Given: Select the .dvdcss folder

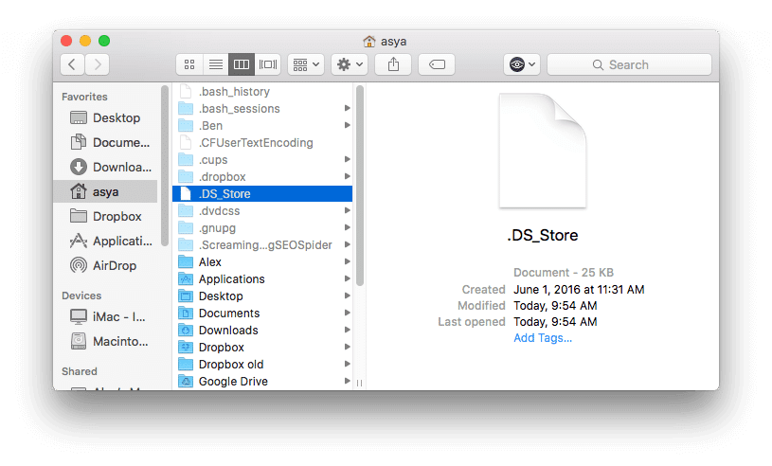Looking at the screenshot, I should [x=262, y=211].
